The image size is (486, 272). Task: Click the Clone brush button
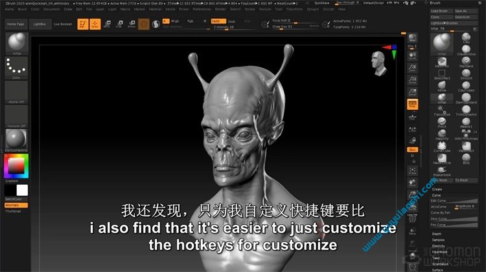(x=442, y=17)
